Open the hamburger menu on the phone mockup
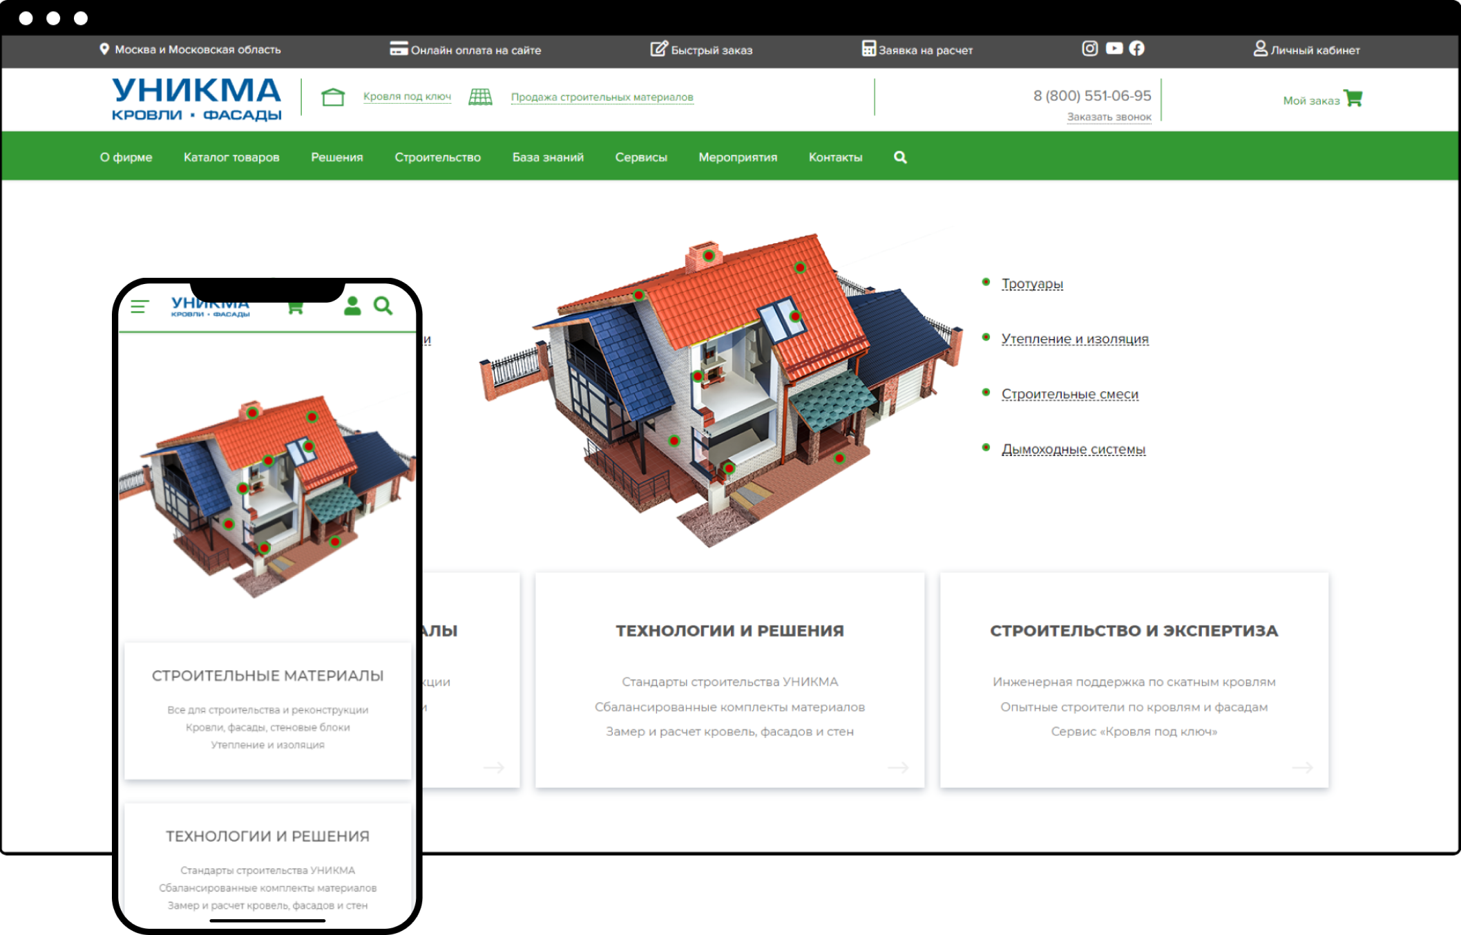1461x935 pixels. 140,307
